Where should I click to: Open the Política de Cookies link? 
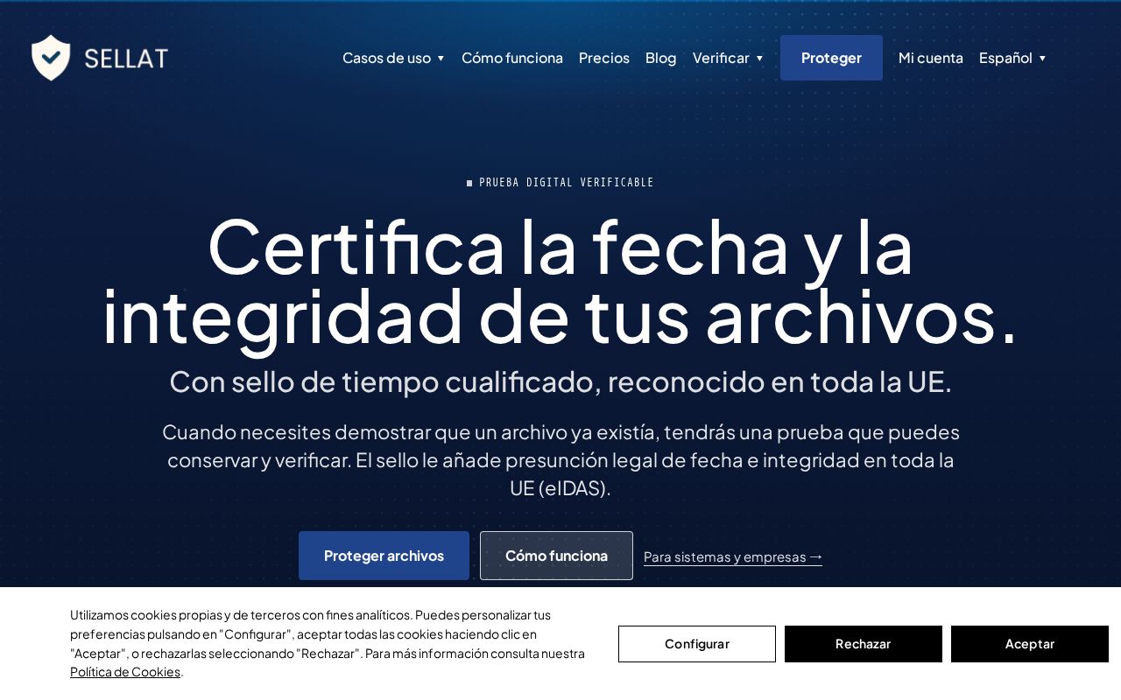point(125,672)
